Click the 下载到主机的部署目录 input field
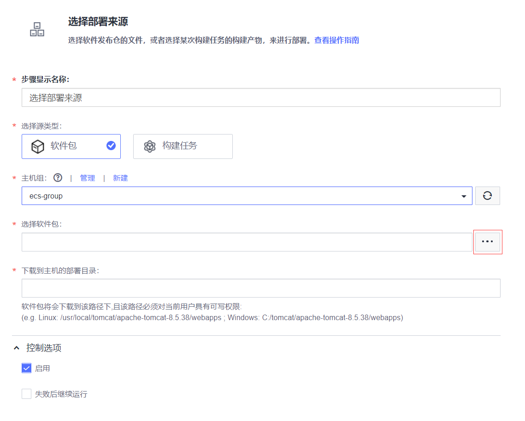525x421 pixels. click(x=260, y=288)
